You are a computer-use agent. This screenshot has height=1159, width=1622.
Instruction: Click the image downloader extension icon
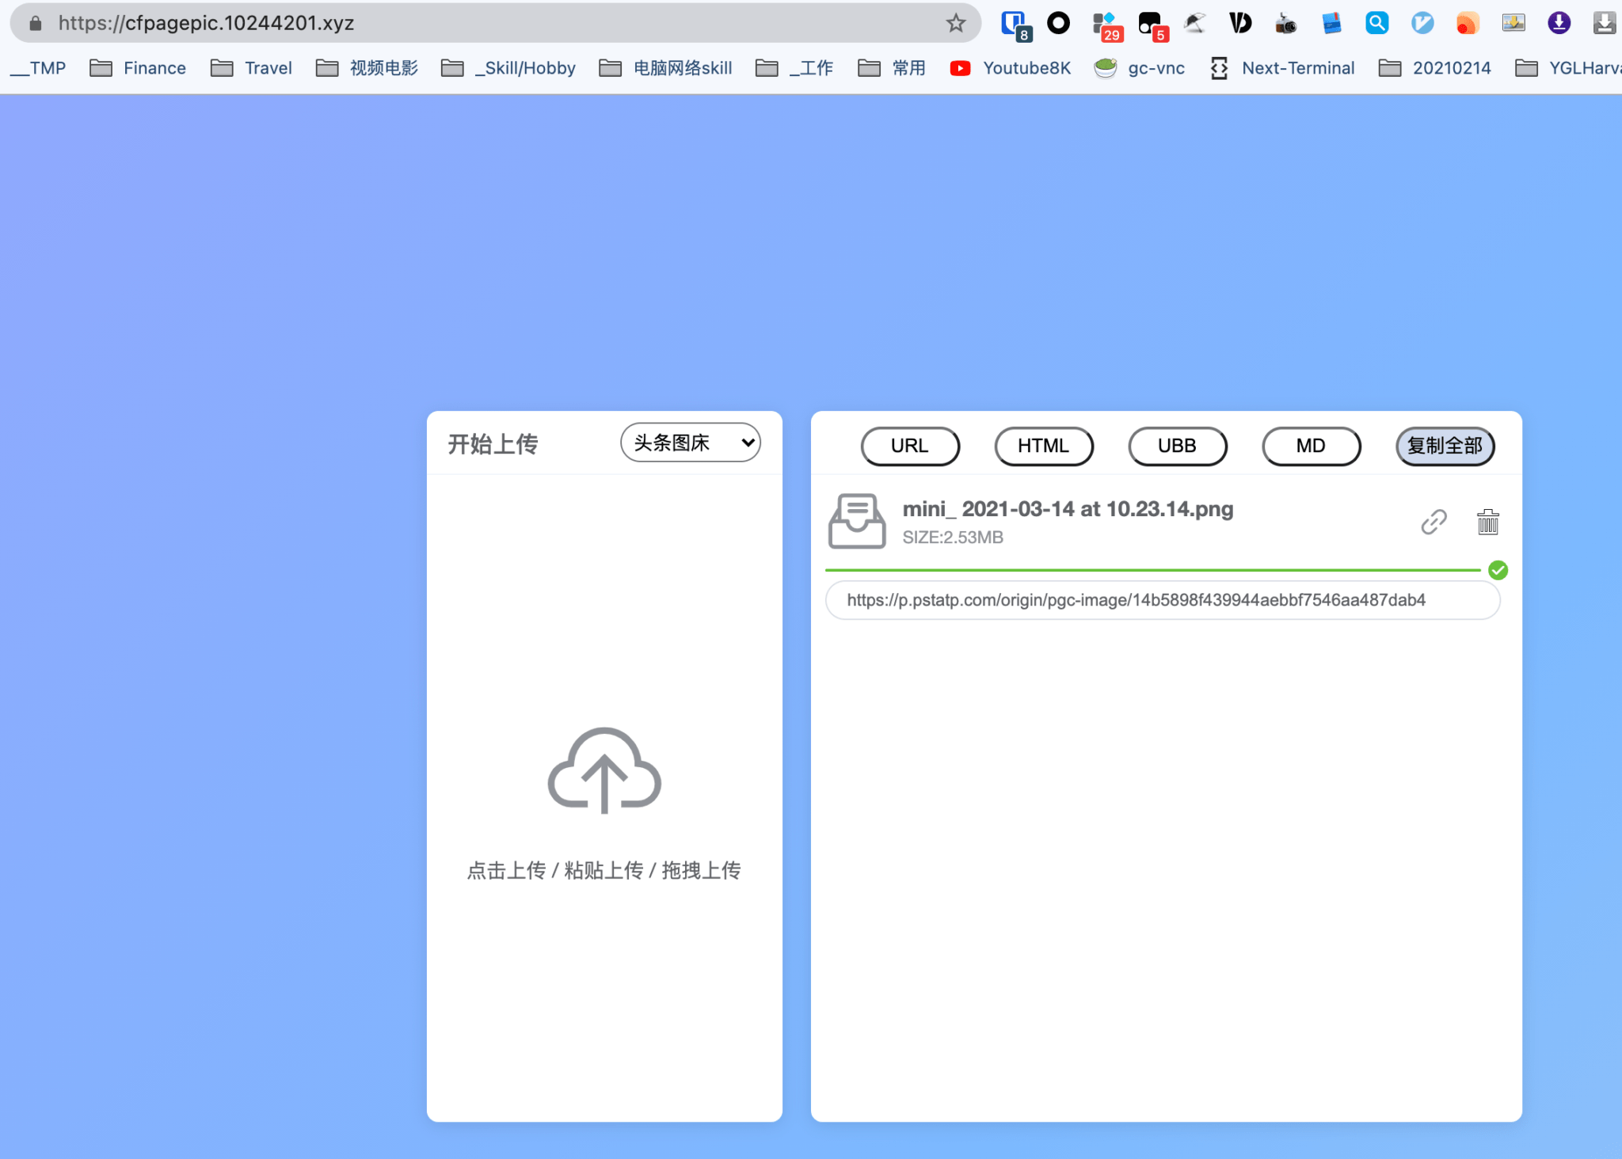click(1513, 23)
